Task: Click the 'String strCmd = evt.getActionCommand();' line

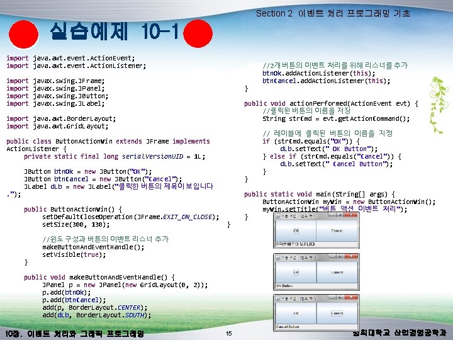Action: point(336,119)
